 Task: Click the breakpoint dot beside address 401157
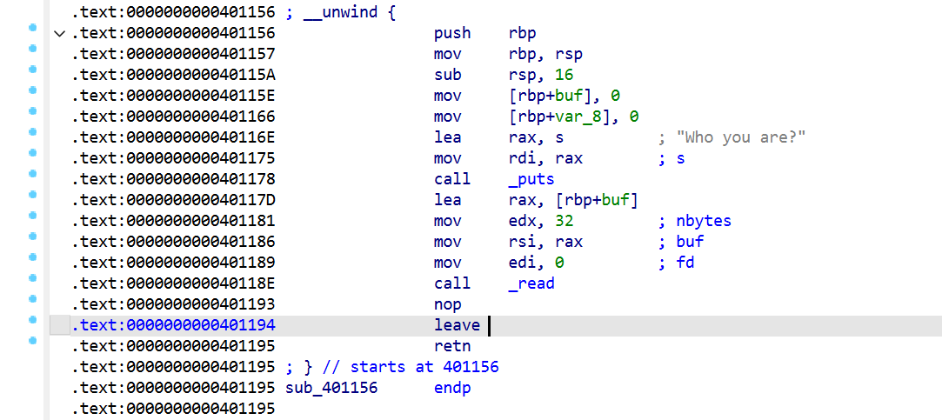[x=32, y=49]
